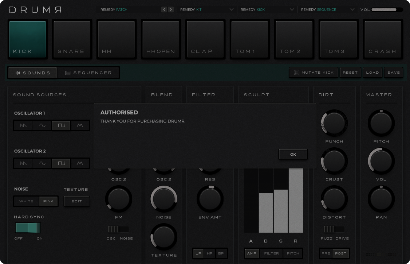Click the Load button
This screenshot has width=410, height=264.
point(372,73)
